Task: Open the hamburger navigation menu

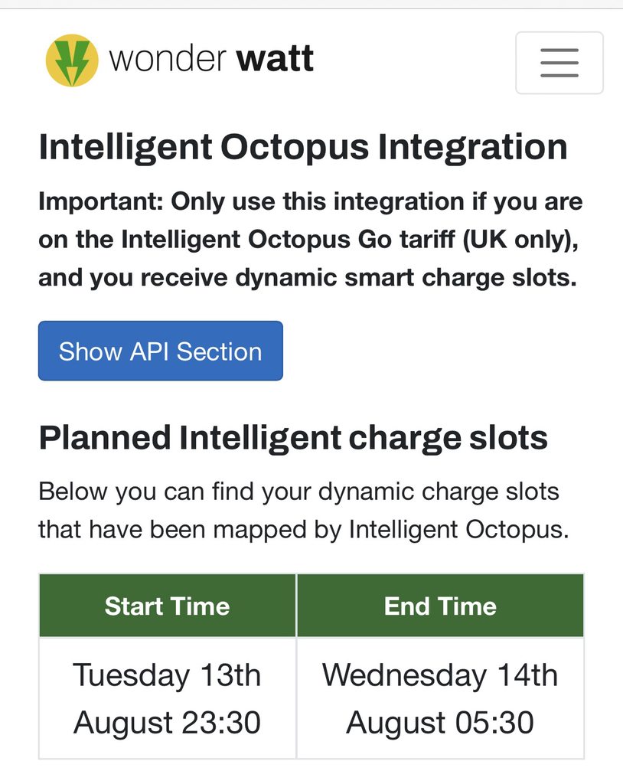Action: click(559, 63)
